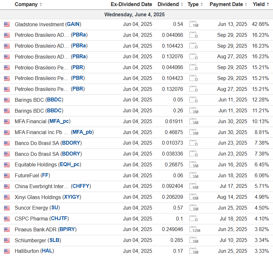This screenshot has width=273, height=256.
Task: Click the monthly dividend type icon for GAIN
Action: pyautogui.click(x=194, y=24)
